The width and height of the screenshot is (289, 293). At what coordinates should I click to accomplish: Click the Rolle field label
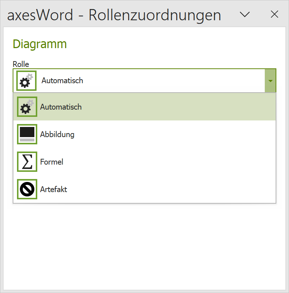[x=21, y=64]
